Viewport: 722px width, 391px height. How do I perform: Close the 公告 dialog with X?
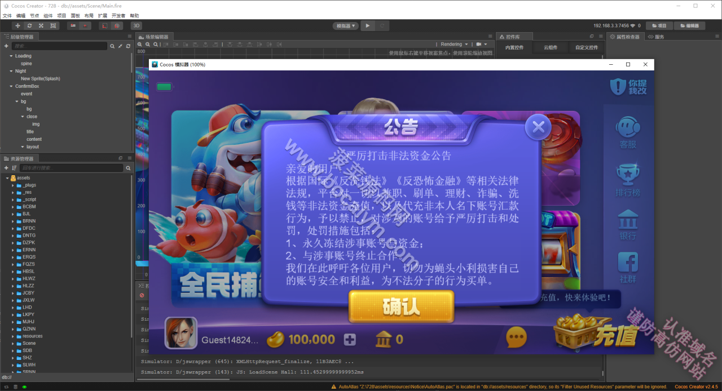(x=538, y=128)
